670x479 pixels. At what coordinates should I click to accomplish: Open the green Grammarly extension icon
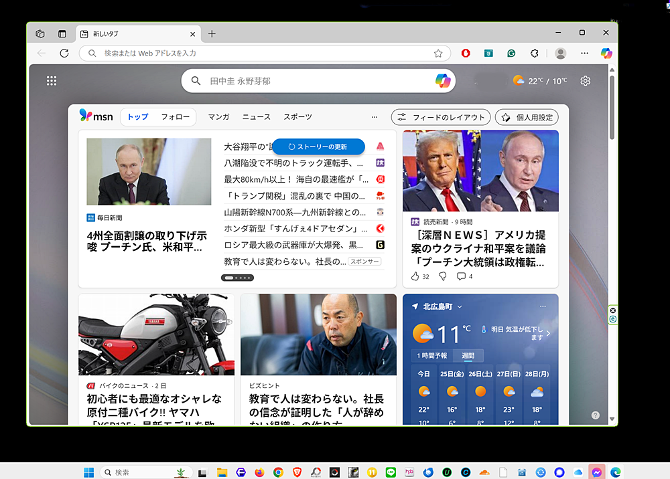[511, 54]
